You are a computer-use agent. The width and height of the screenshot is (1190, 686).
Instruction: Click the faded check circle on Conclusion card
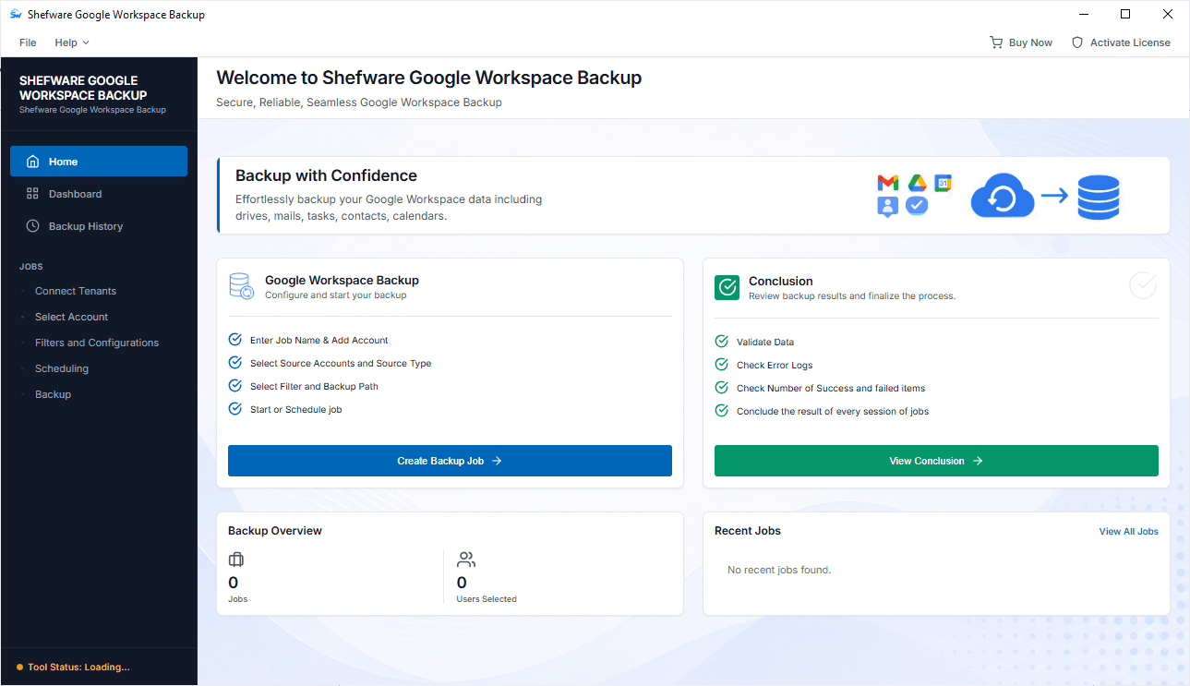(x=1143, y=285)
